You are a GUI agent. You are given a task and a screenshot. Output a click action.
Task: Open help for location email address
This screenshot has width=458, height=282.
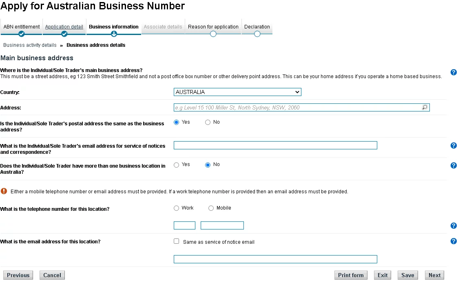coord(454,241)
